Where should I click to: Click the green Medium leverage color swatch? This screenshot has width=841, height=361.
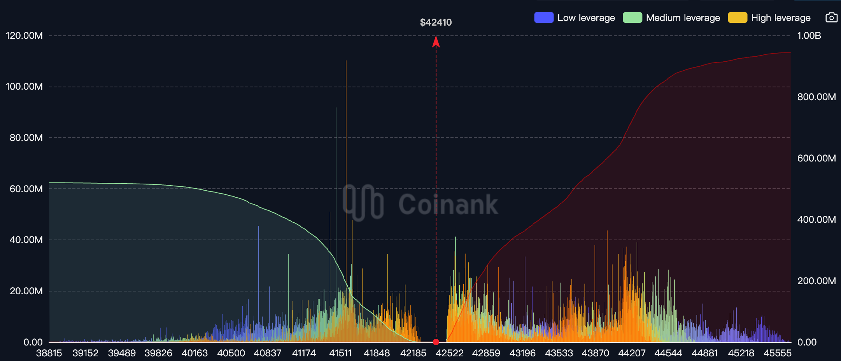[x=633, y=17]
